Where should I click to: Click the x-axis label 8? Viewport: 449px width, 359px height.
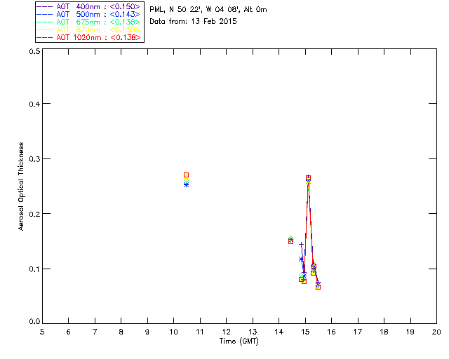pos(121,332)
